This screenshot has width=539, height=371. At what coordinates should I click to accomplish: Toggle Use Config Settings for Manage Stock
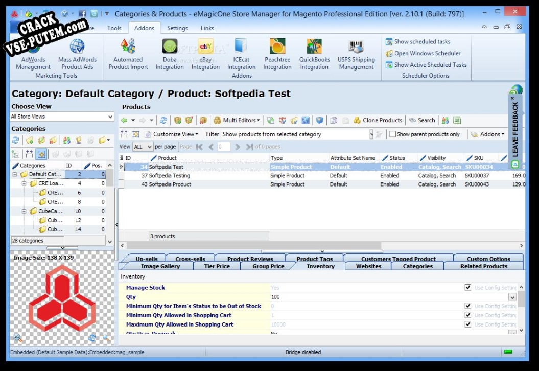468,288
